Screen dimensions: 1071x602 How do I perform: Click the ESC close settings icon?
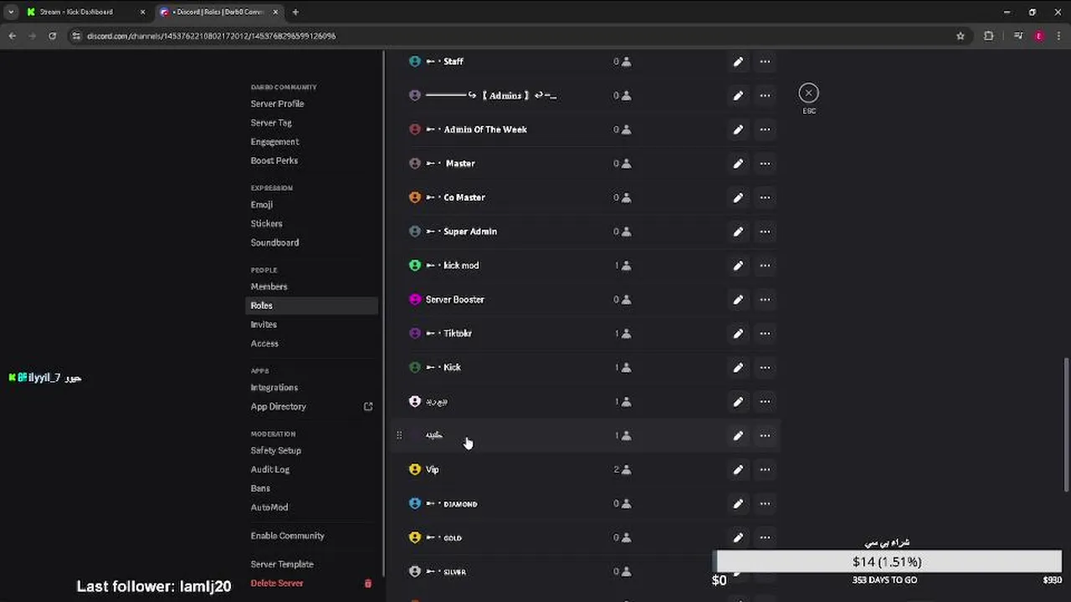pos(808,93)
